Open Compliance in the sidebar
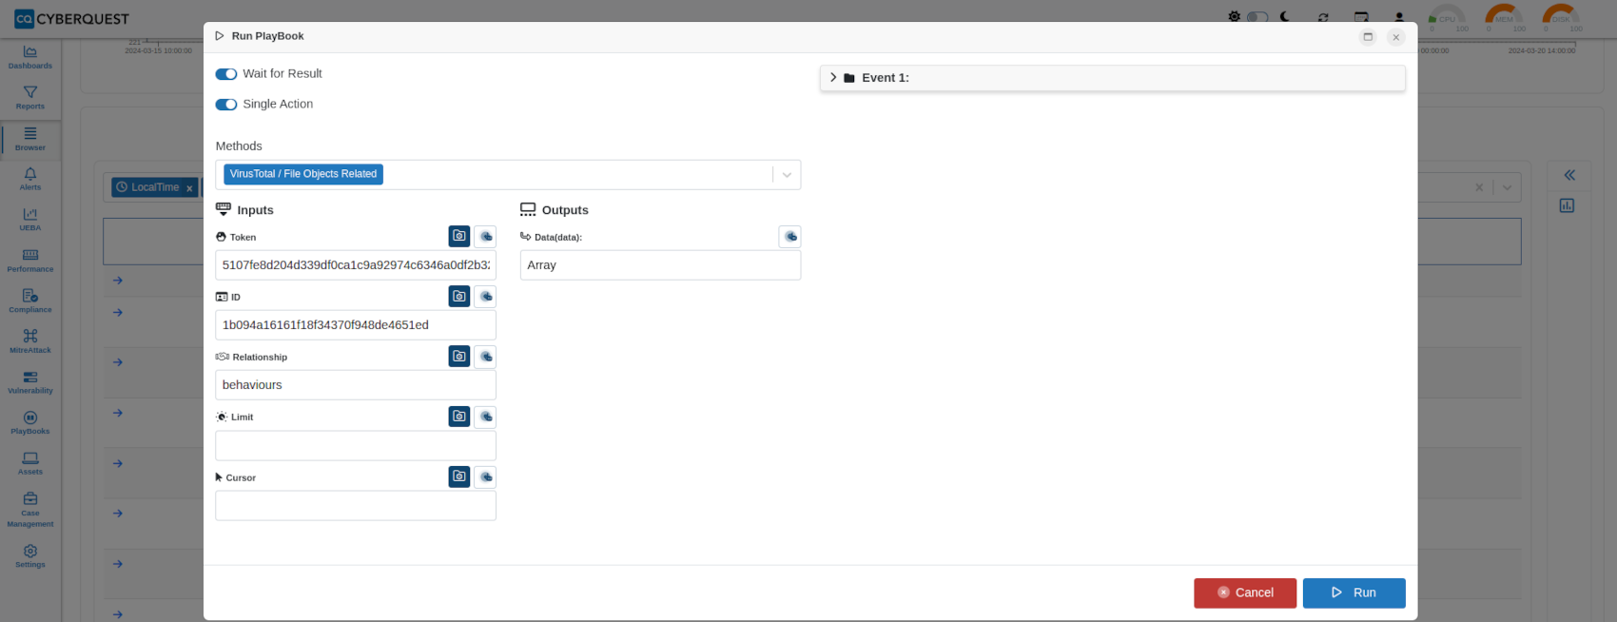This screenshot has height=622, width=1617. pyautogui.click(x=30, y=301)
